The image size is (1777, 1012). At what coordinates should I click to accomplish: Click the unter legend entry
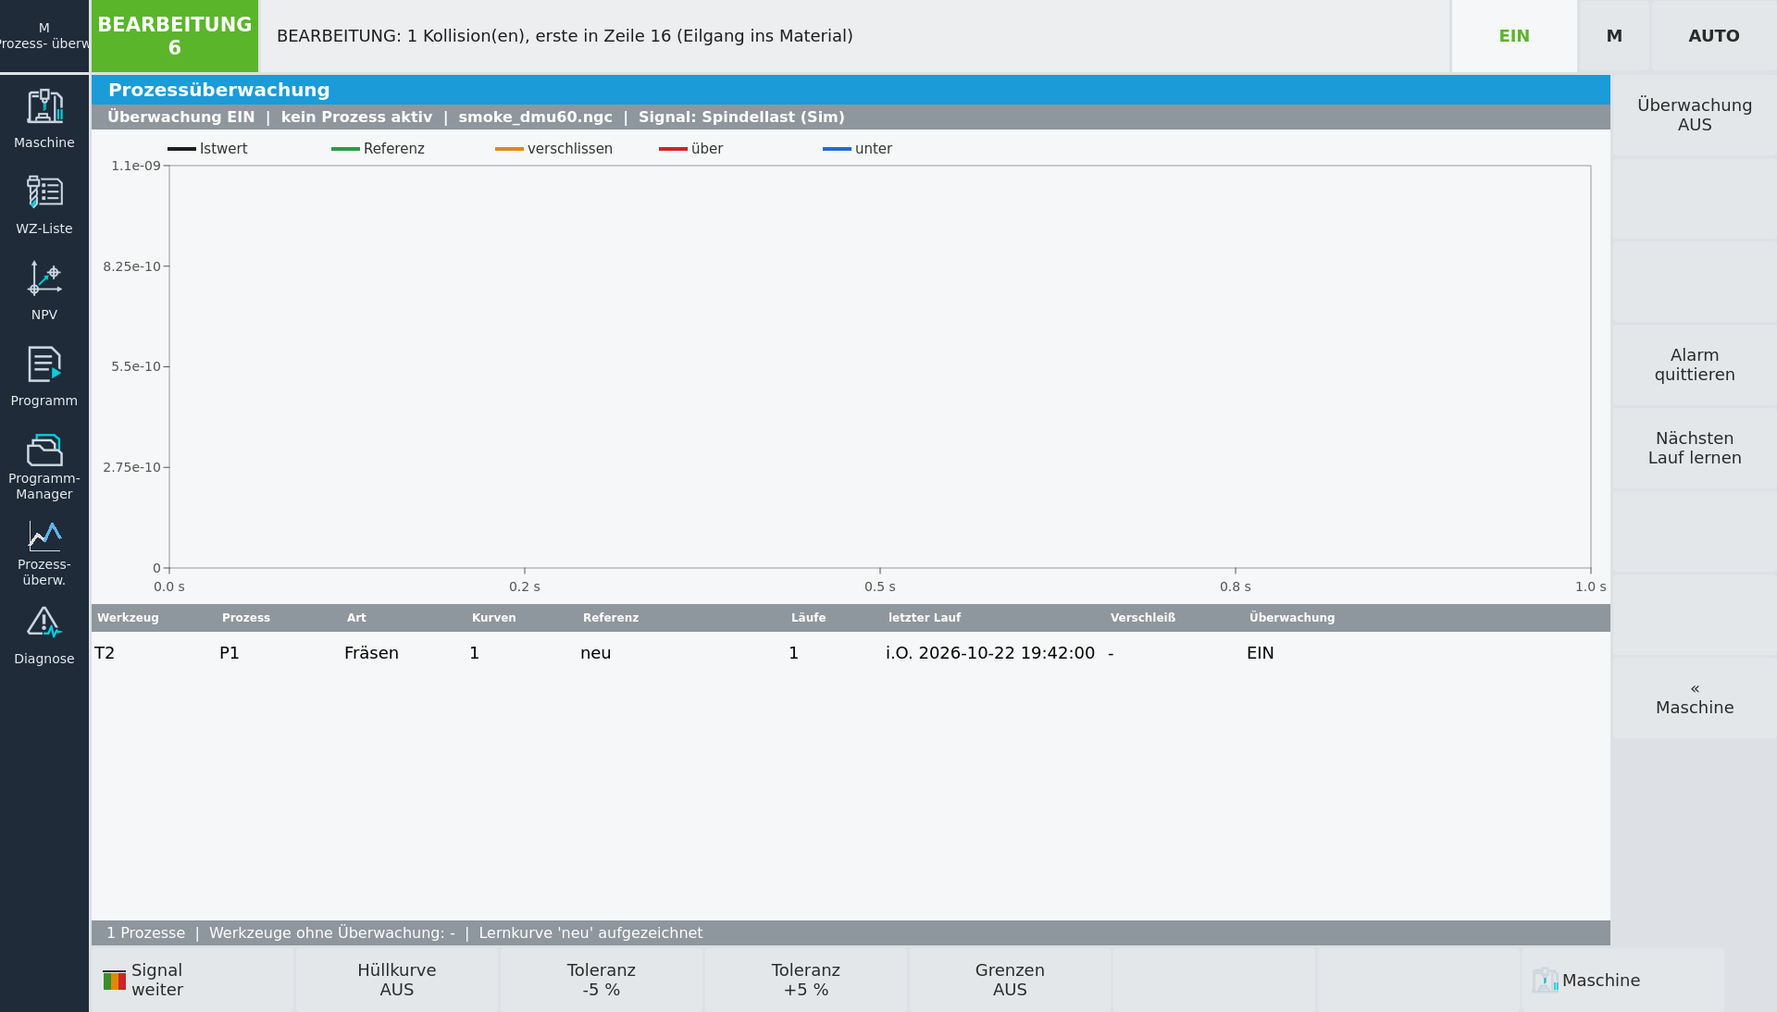coord(858,149)
